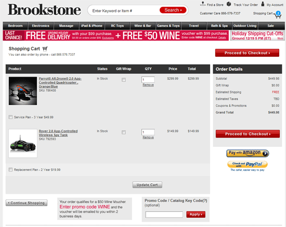Open Rover 2.0 Spy Tank product link
Screen dimensions: 286x227
58,133
